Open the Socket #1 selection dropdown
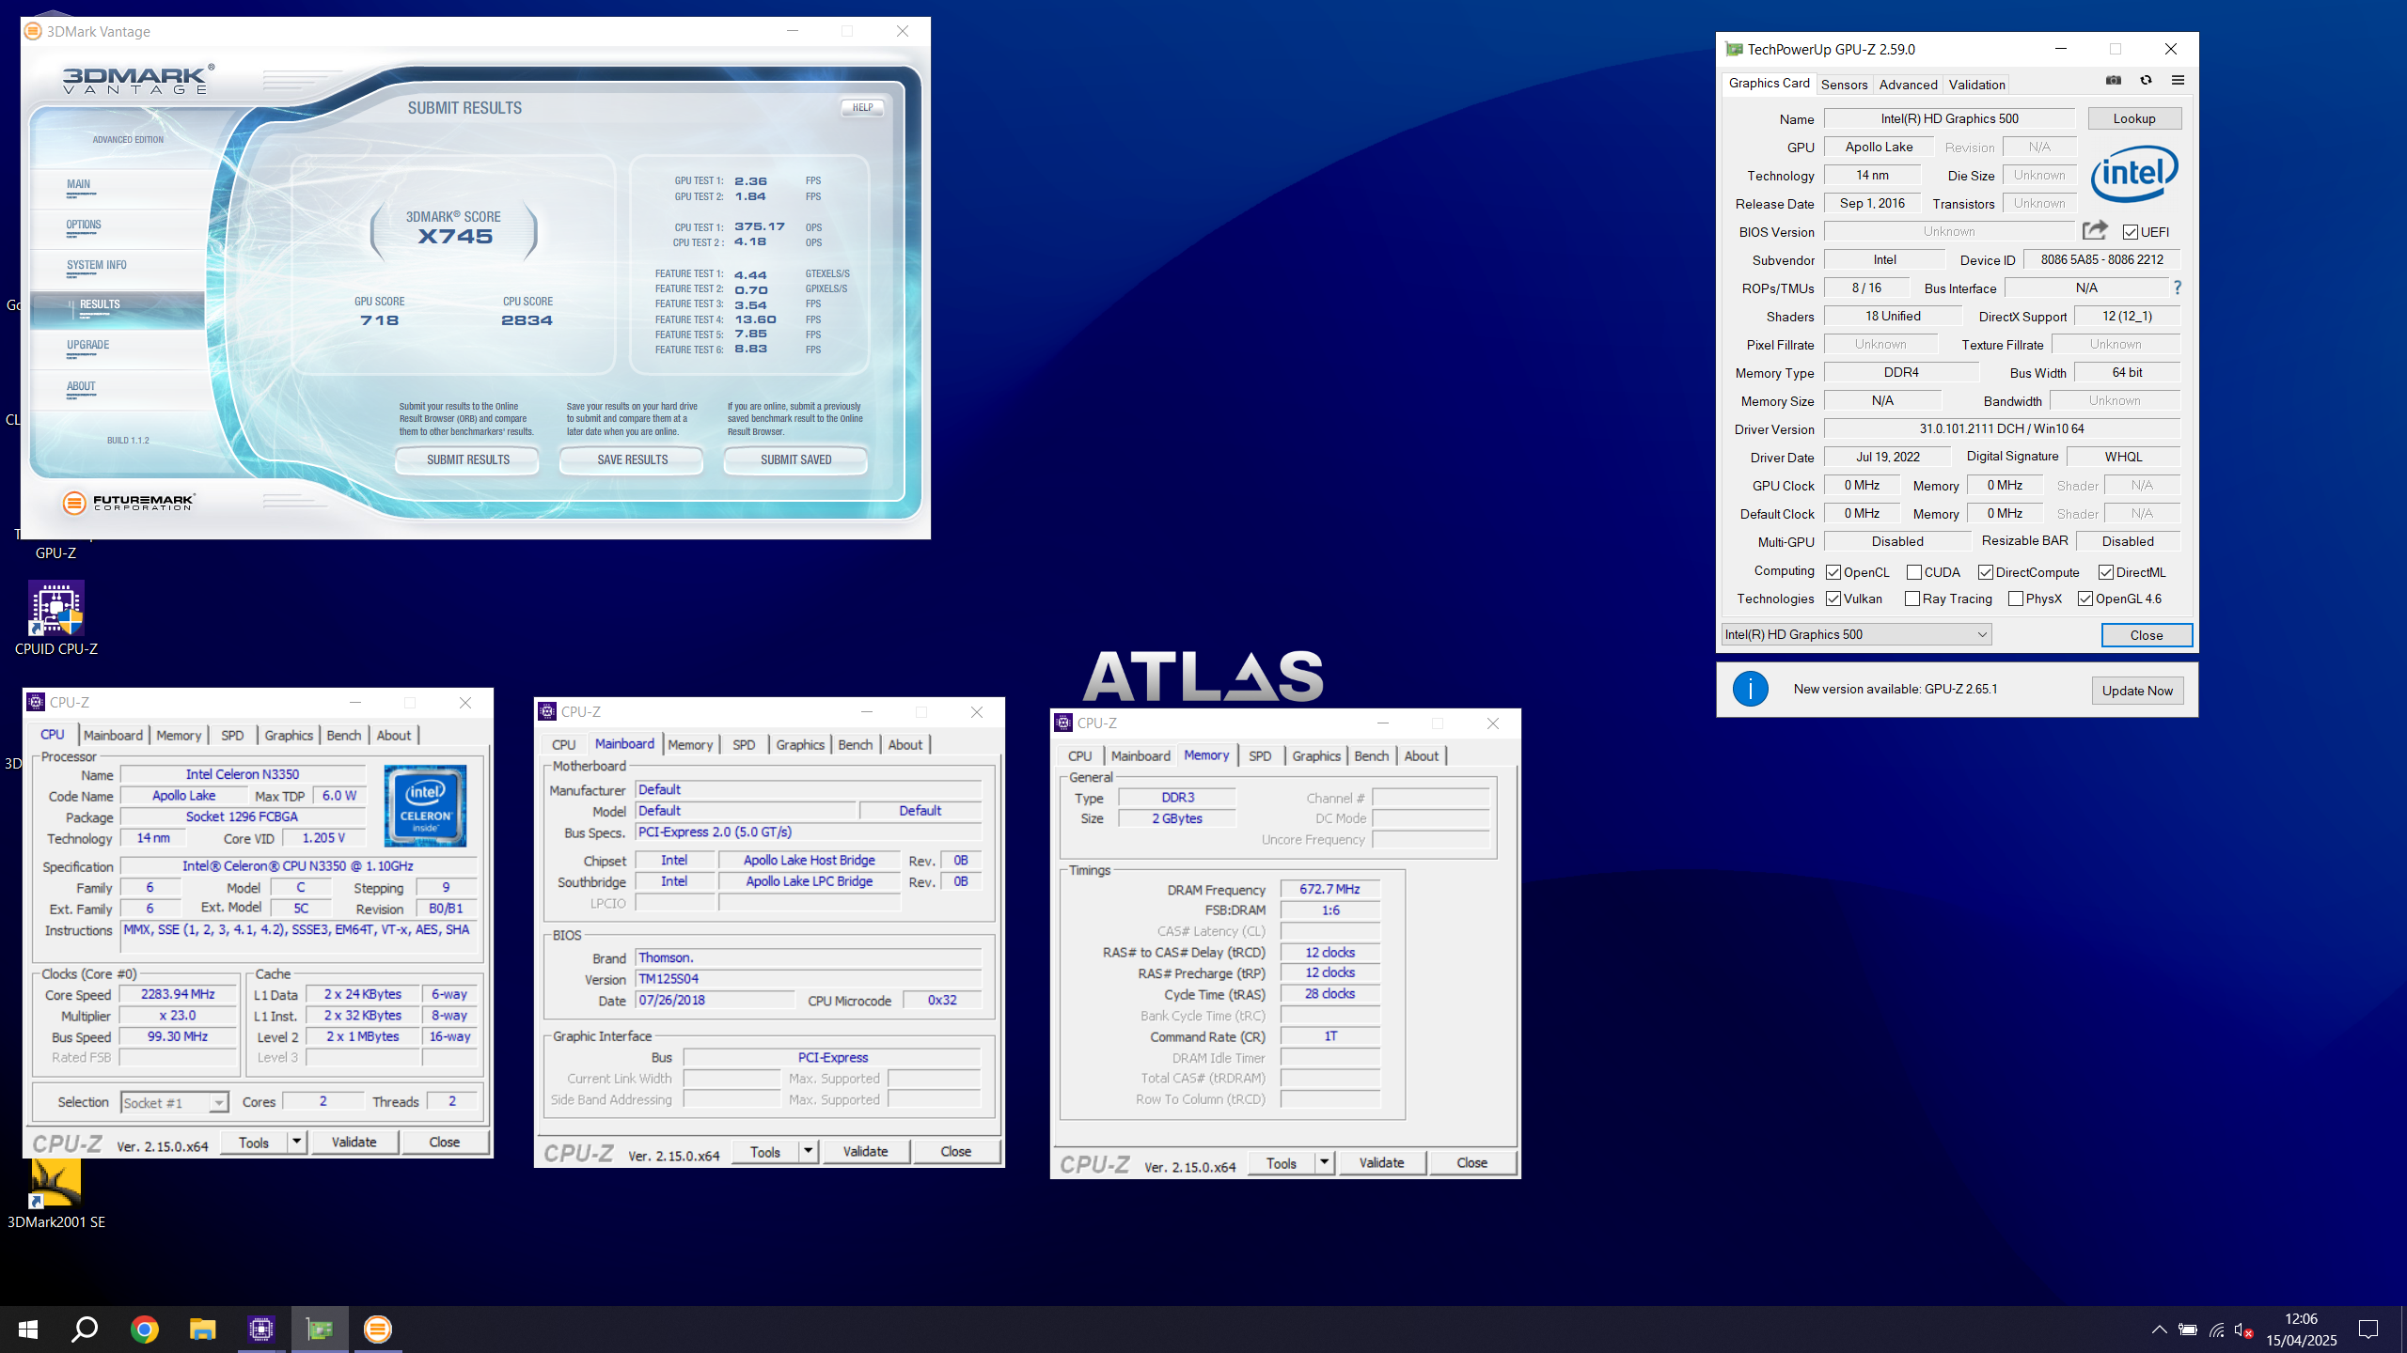Image resolution: width=2407 pixels, height=1353 pixels. [175, 1102]
